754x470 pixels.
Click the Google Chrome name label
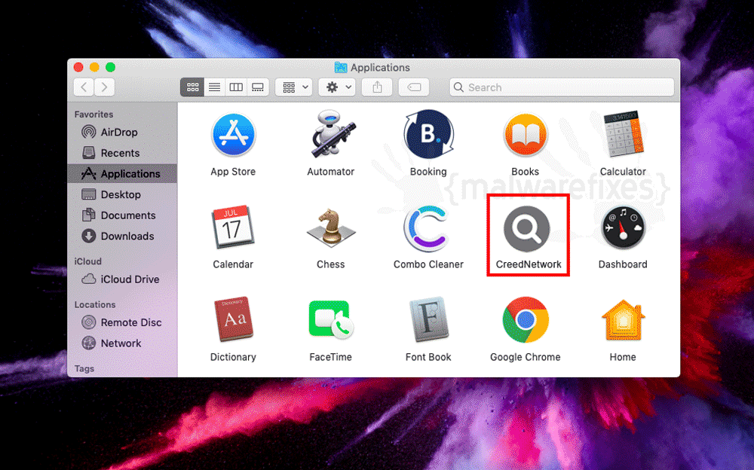526,357
